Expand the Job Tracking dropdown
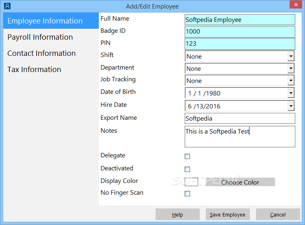 (291, 81)
